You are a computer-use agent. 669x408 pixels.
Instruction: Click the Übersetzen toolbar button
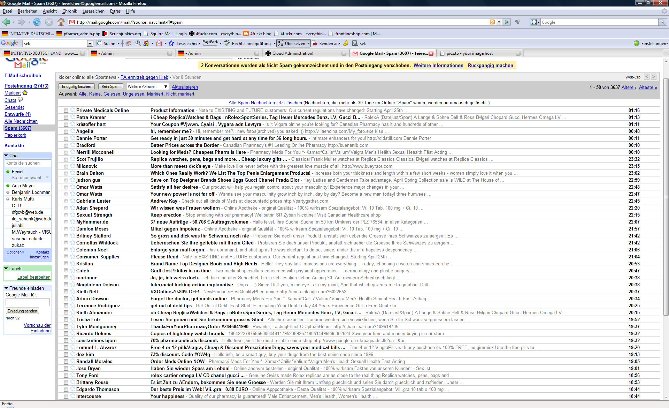[x=292, y=44]
